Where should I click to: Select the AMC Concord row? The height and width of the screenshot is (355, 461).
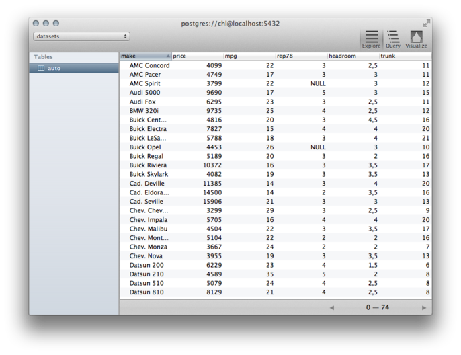tap(149, 65)
